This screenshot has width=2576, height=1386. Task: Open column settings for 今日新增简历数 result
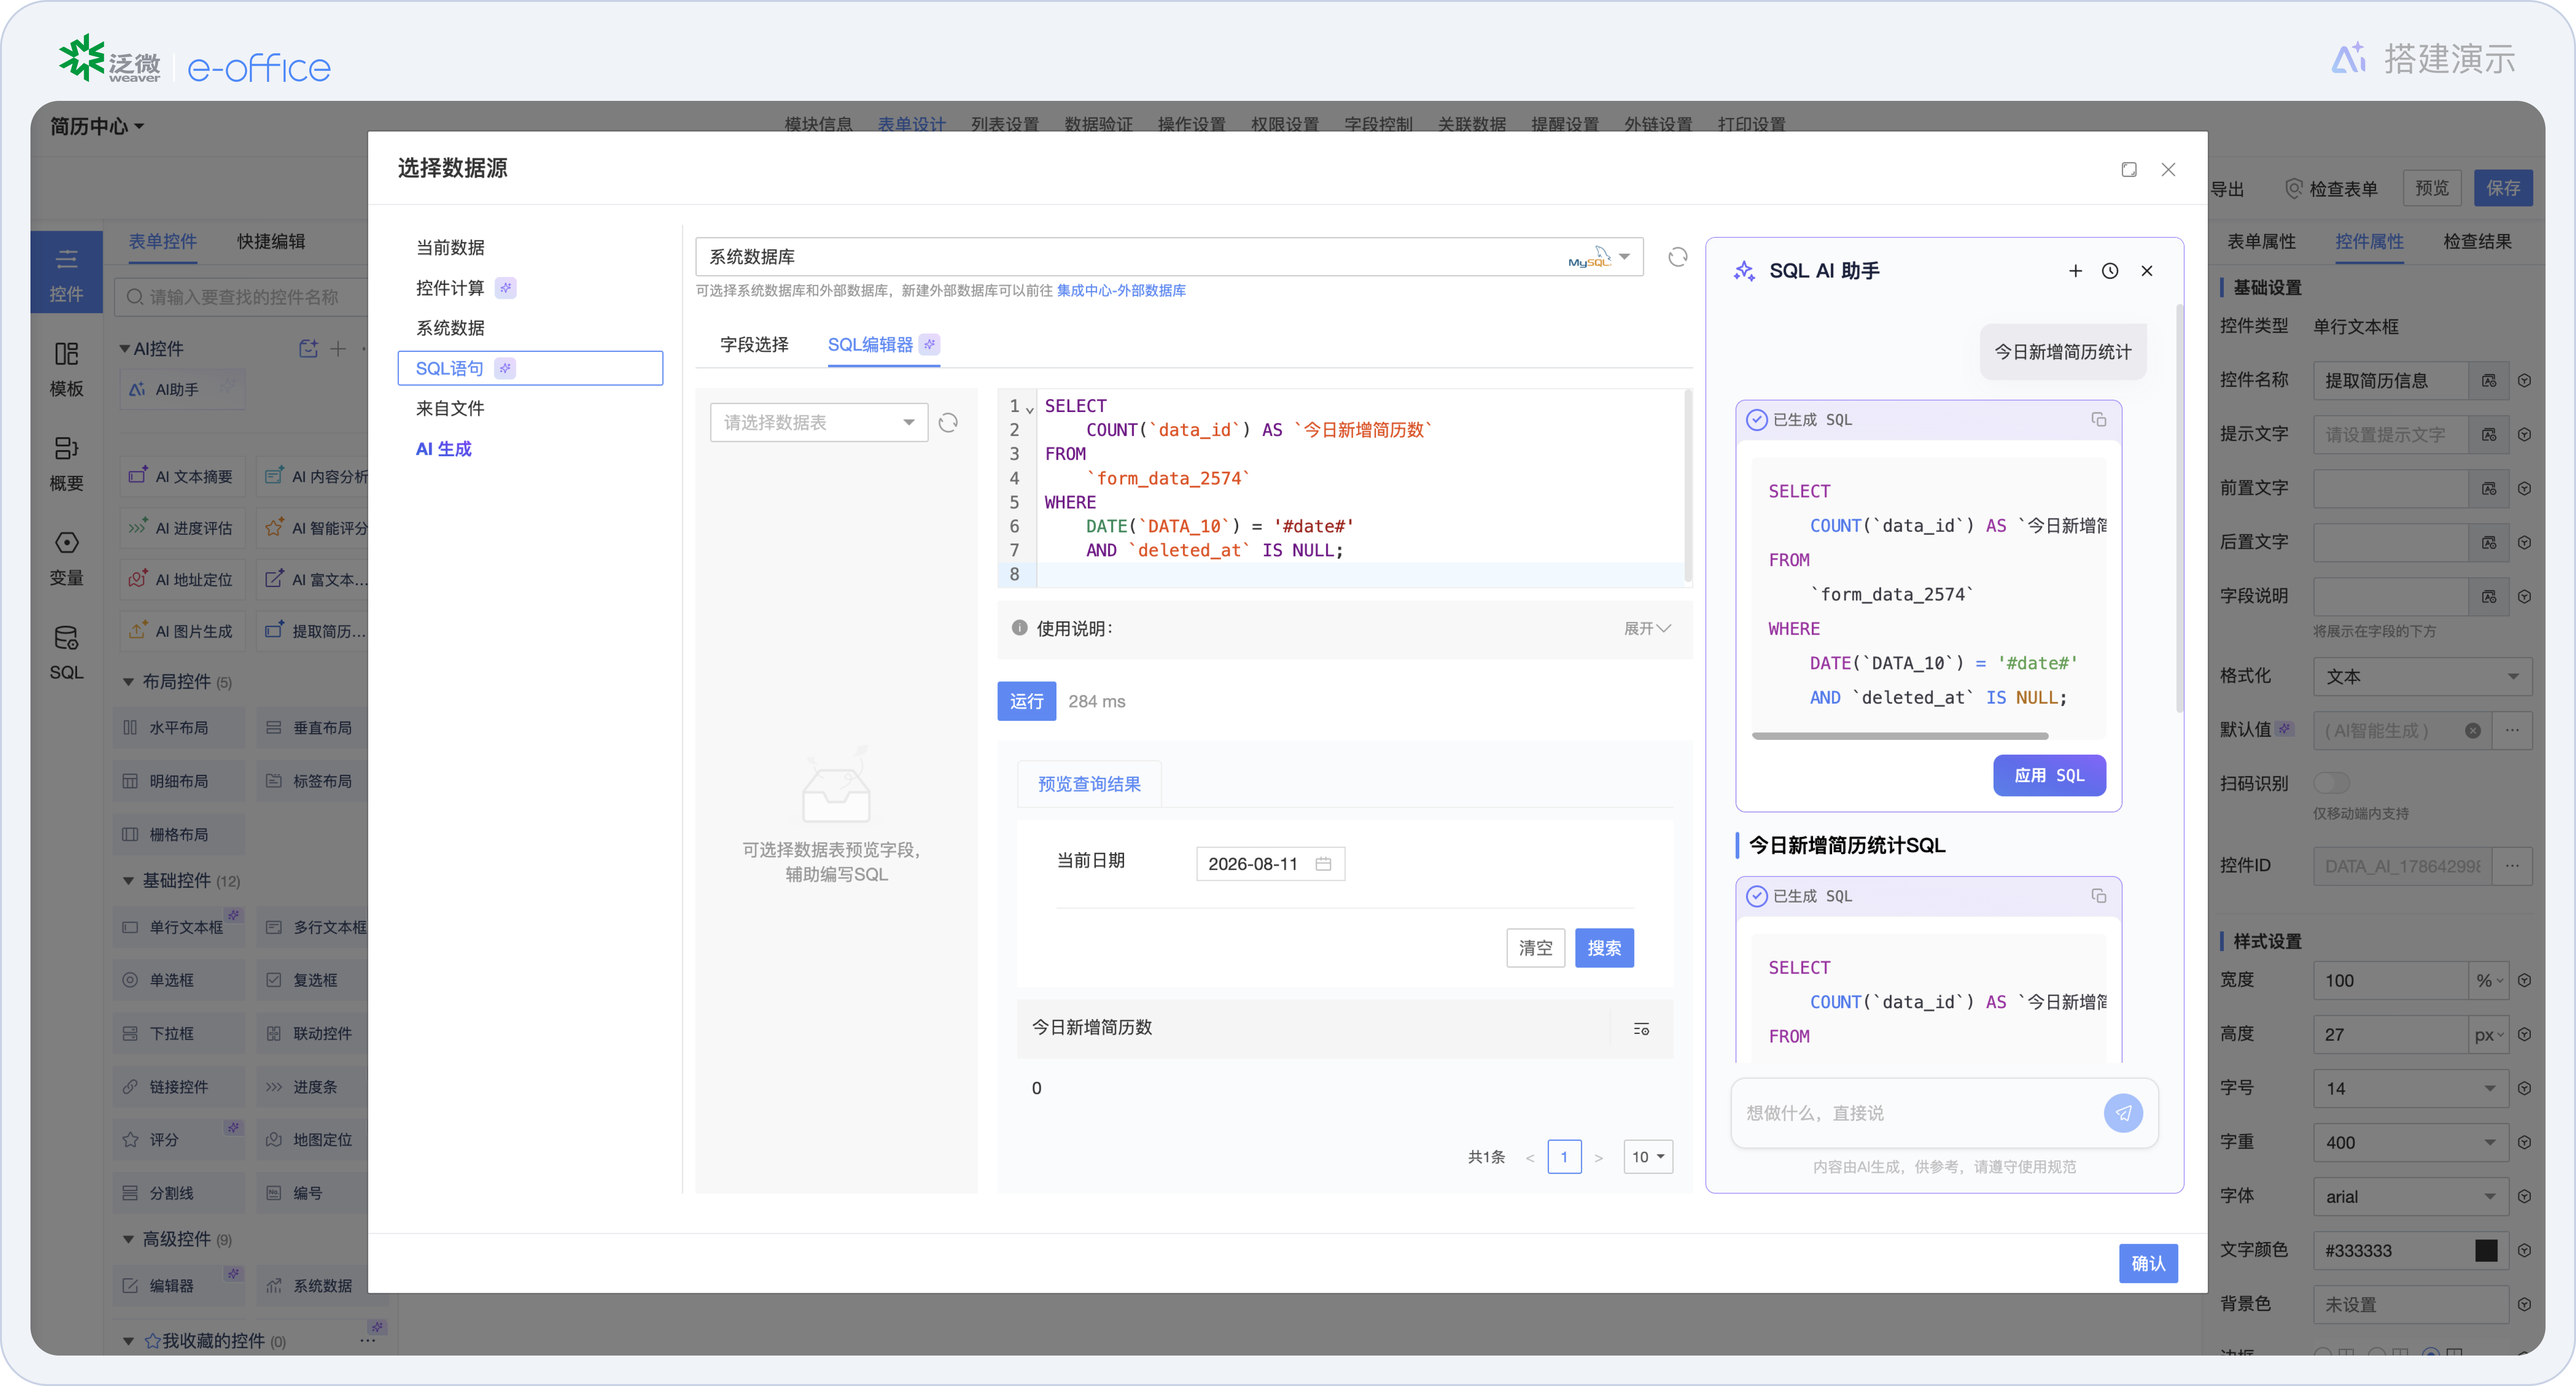[x=1641, y=1028]
